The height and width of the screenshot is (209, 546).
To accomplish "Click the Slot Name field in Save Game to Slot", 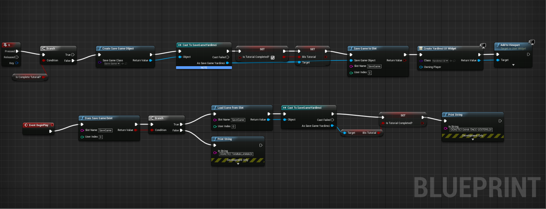I will [374, 66].
